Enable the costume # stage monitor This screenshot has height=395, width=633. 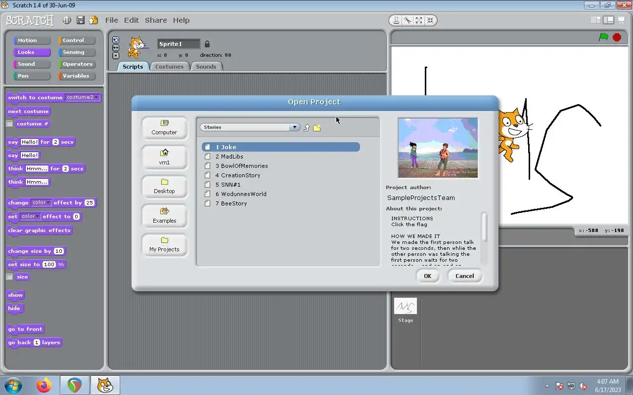9,124
